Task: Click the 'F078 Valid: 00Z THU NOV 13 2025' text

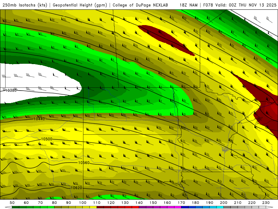Action: click(x=240, y=5)
